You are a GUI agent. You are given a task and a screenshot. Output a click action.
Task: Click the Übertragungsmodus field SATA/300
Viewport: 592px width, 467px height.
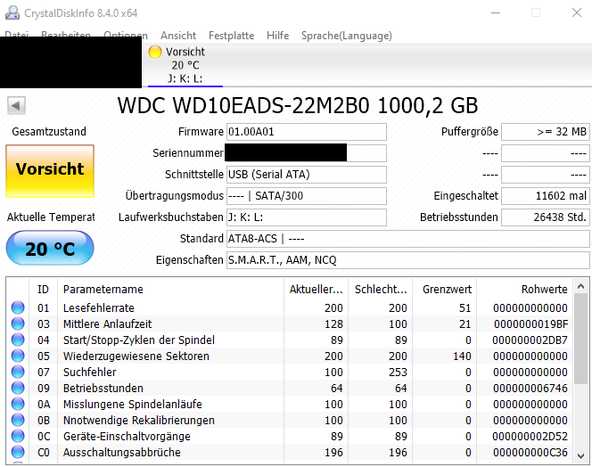tap(307, 196)
